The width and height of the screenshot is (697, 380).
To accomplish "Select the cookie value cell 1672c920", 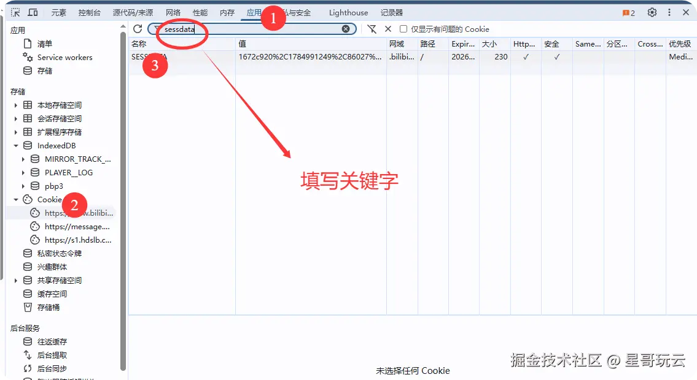I will (310, 57).
